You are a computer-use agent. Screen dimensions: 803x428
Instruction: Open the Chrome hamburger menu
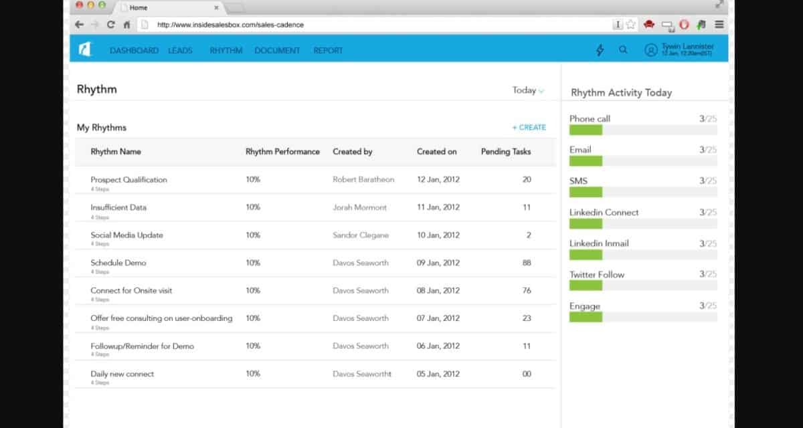point(719,25)
